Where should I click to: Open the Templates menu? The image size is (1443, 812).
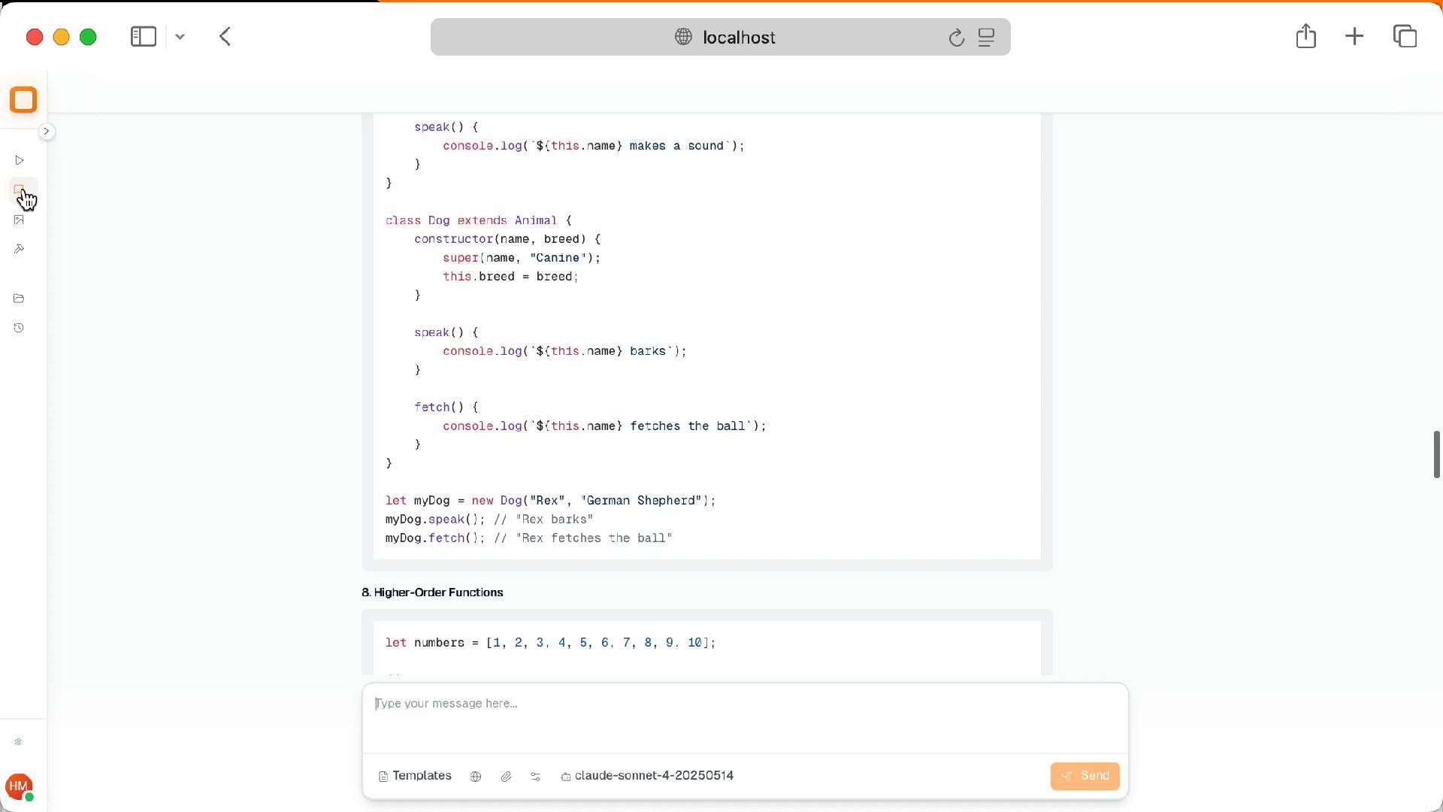coord(415,776)
